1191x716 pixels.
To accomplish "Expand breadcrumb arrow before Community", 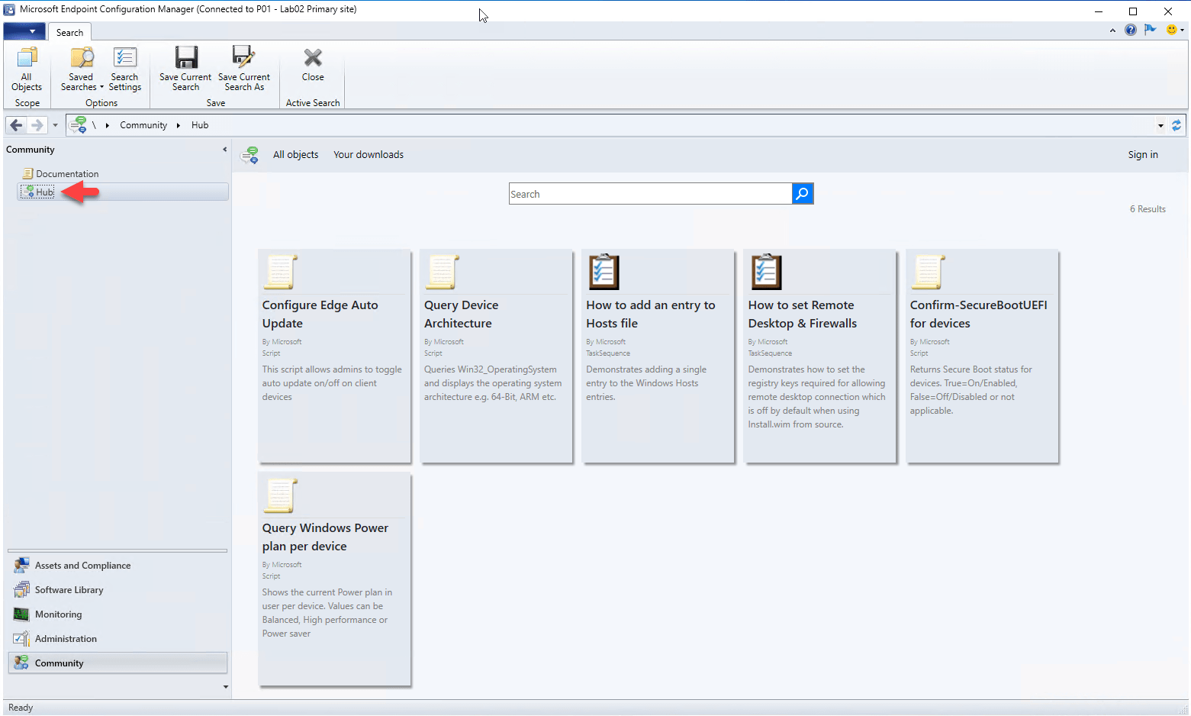I will tap(108, 125).
